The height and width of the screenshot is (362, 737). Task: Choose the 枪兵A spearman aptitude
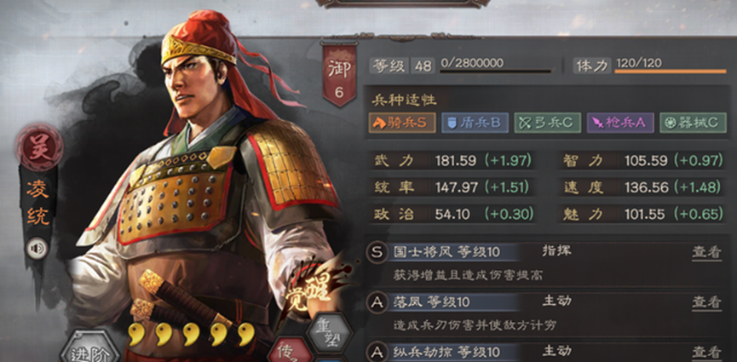click(620, 123)
